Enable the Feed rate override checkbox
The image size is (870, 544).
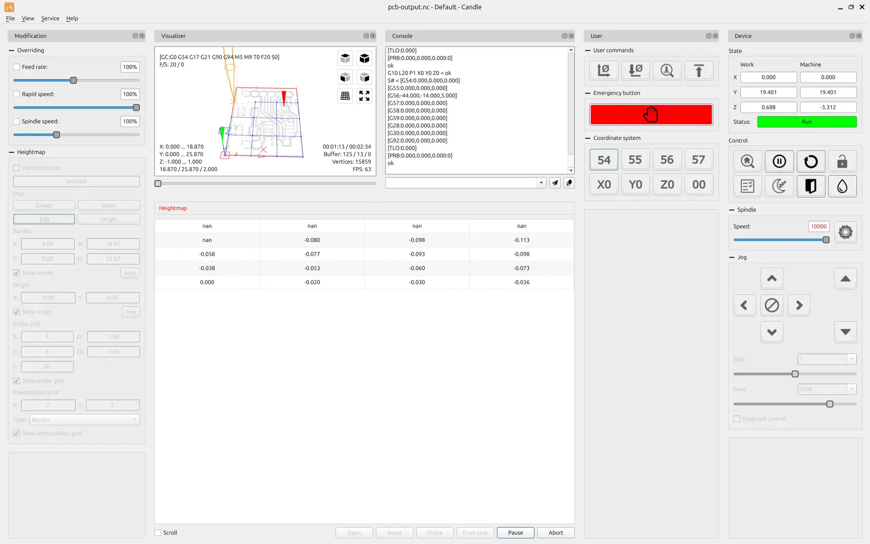(x=17, y=67)
